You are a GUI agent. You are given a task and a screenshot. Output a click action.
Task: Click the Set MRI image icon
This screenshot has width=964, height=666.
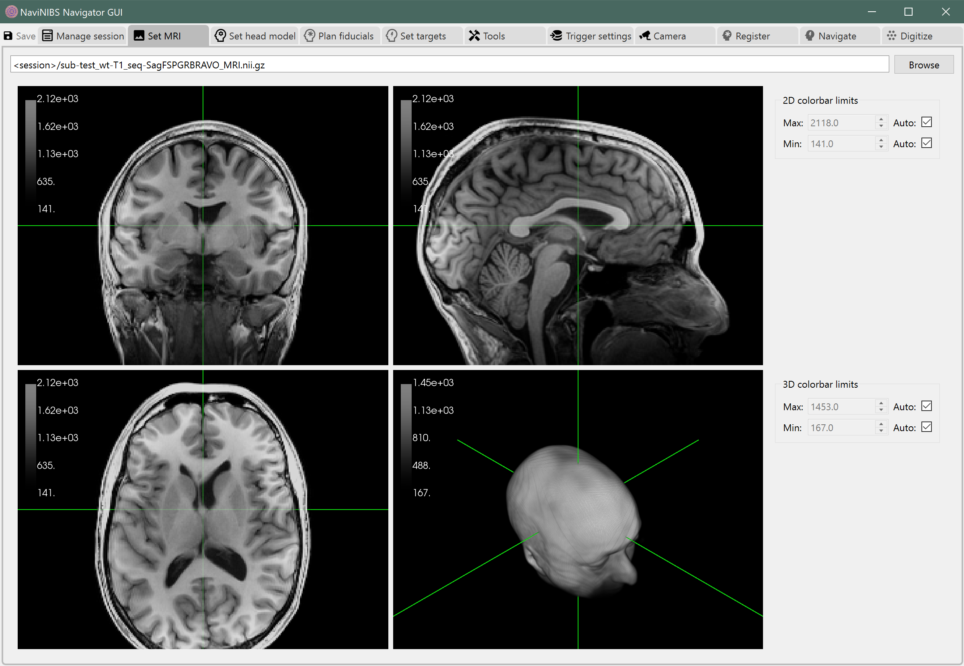pos(139,36)
